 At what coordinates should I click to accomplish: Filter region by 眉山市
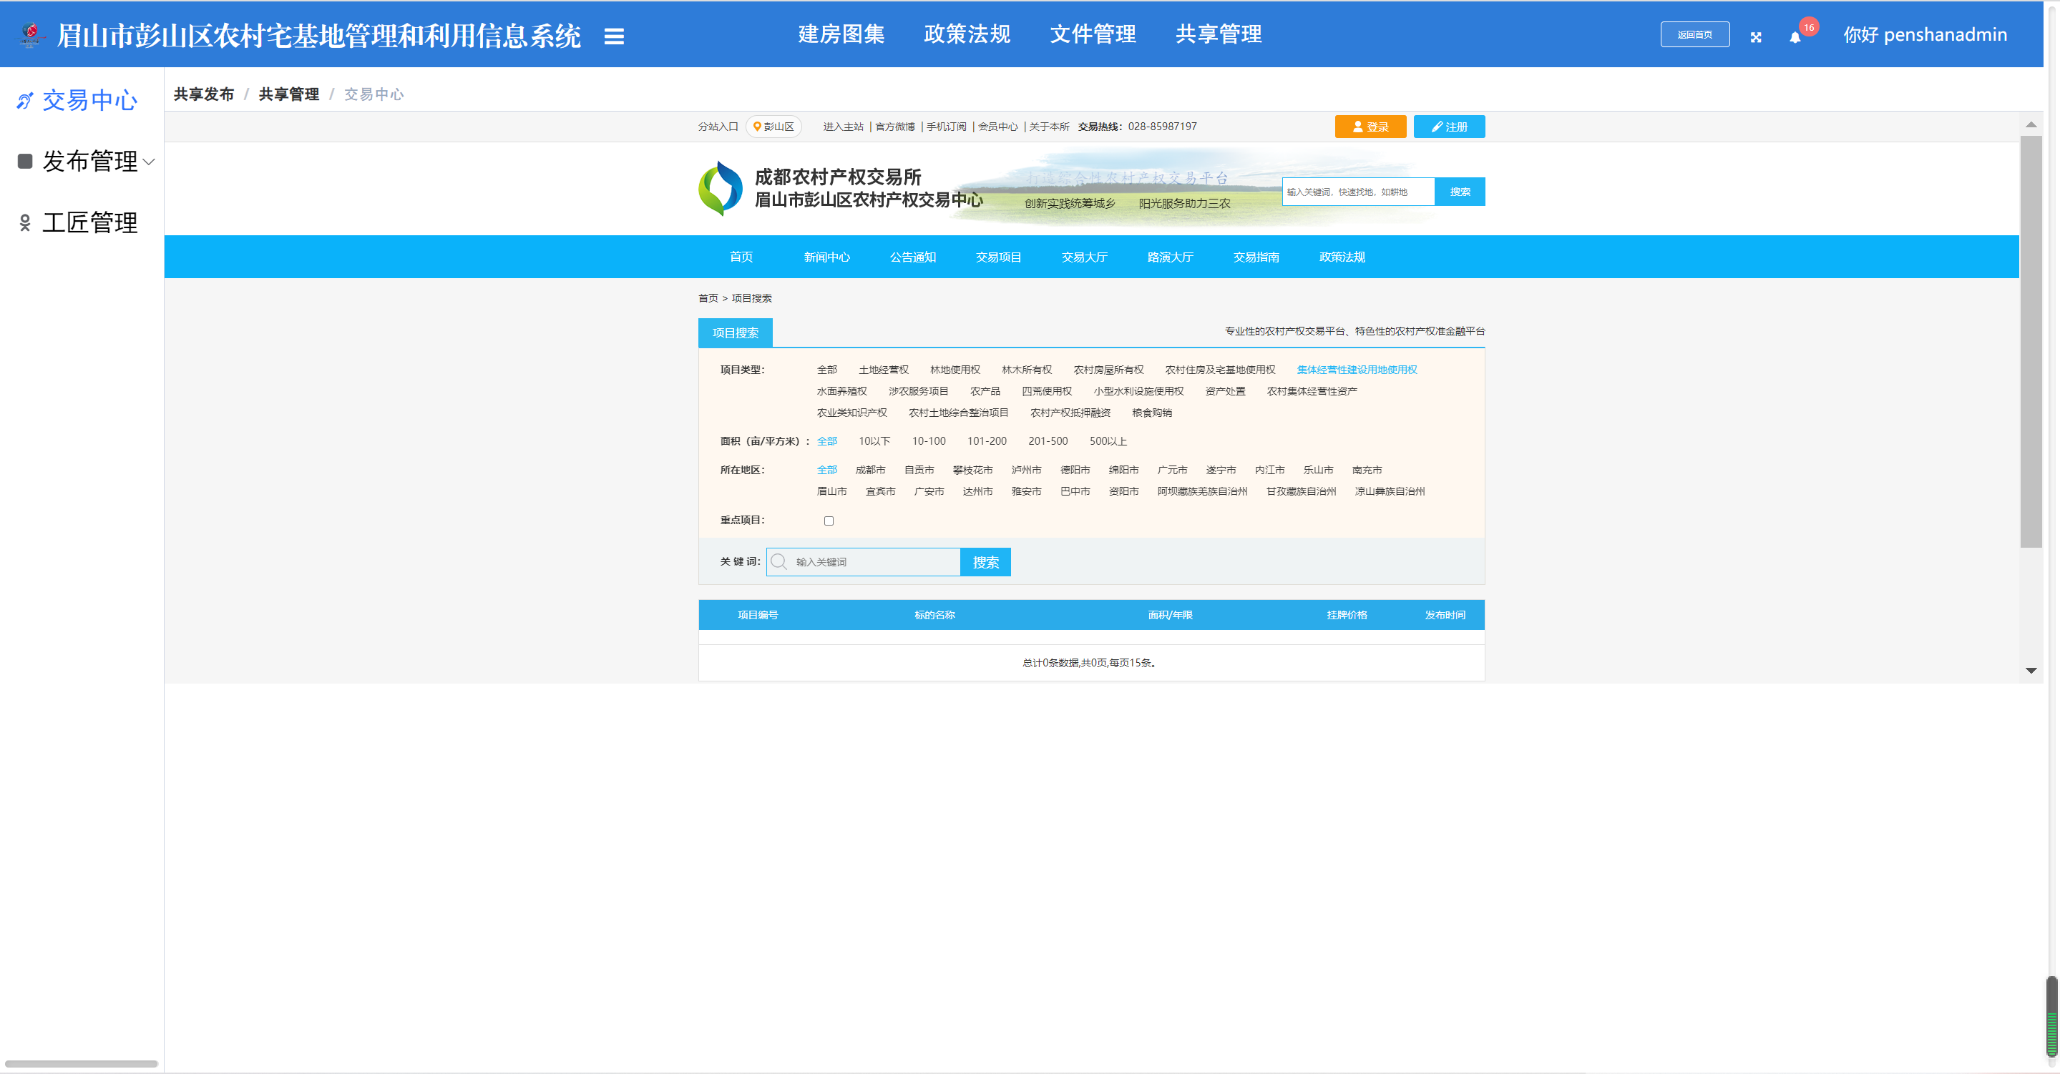coord(831,491)
